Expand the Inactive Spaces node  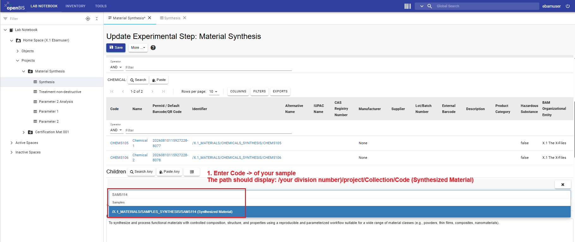tap(11, 152)
